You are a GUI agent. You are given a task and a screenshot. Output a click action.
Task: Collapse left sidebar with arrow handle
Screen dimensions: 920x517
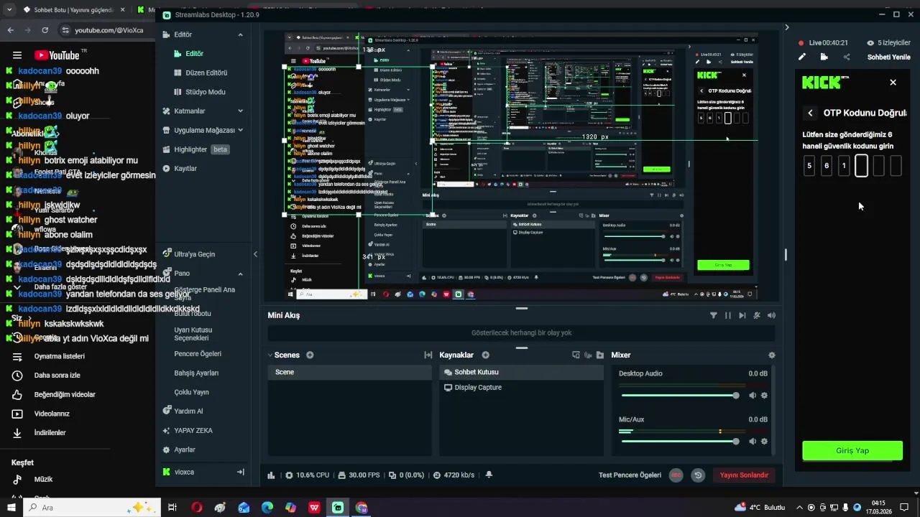255,254
